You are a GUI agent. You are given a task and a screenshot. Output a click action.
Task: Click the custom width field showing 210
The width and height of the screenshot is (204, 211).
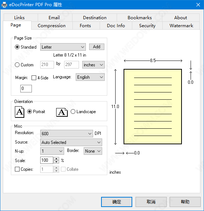point(47,65)
